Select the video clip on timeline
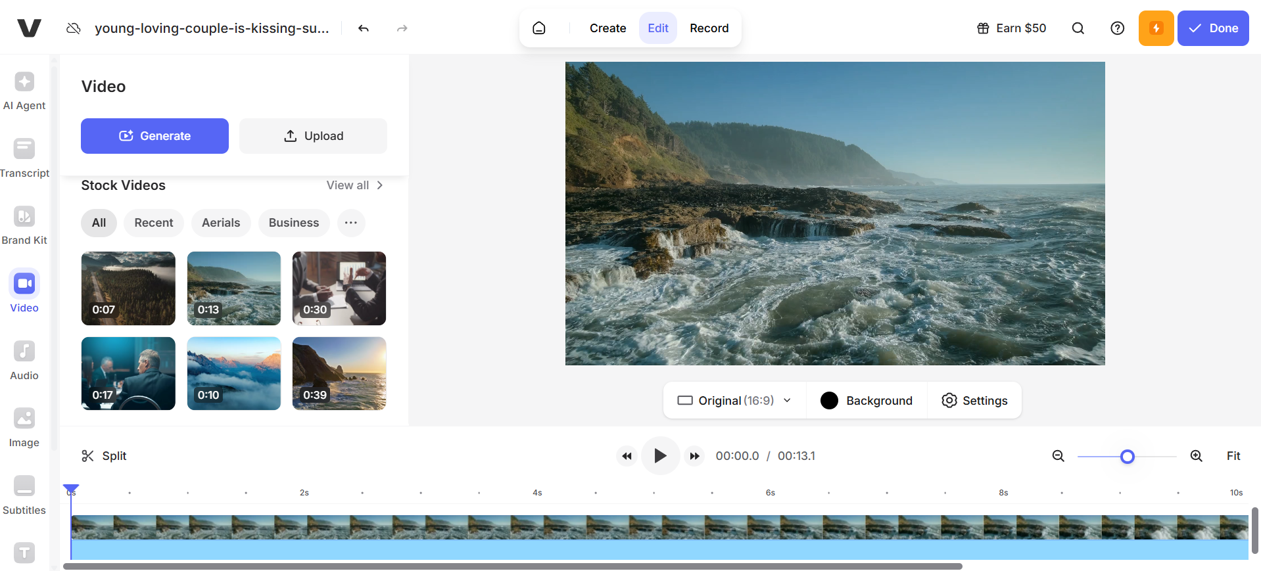This screenshot has height=571, width=1261. 659,537
